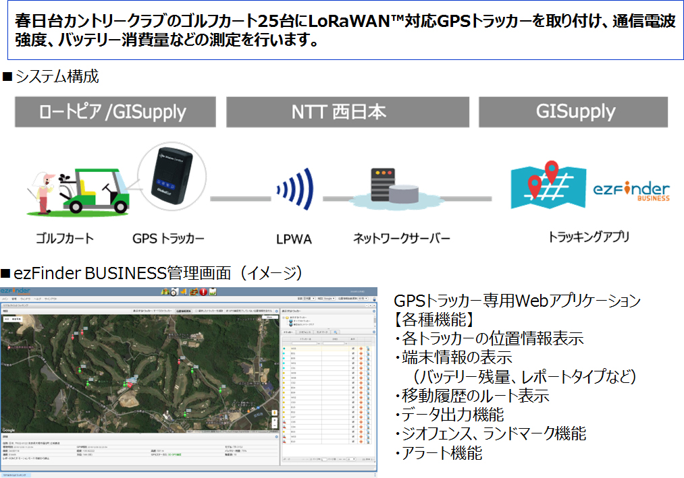
Task: Collapse the 表示するトラッカー tree node
Action: (x=284, y=318)
